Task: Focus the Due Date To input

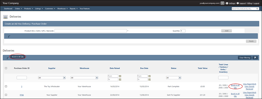Action: click(x=142, y=79)
